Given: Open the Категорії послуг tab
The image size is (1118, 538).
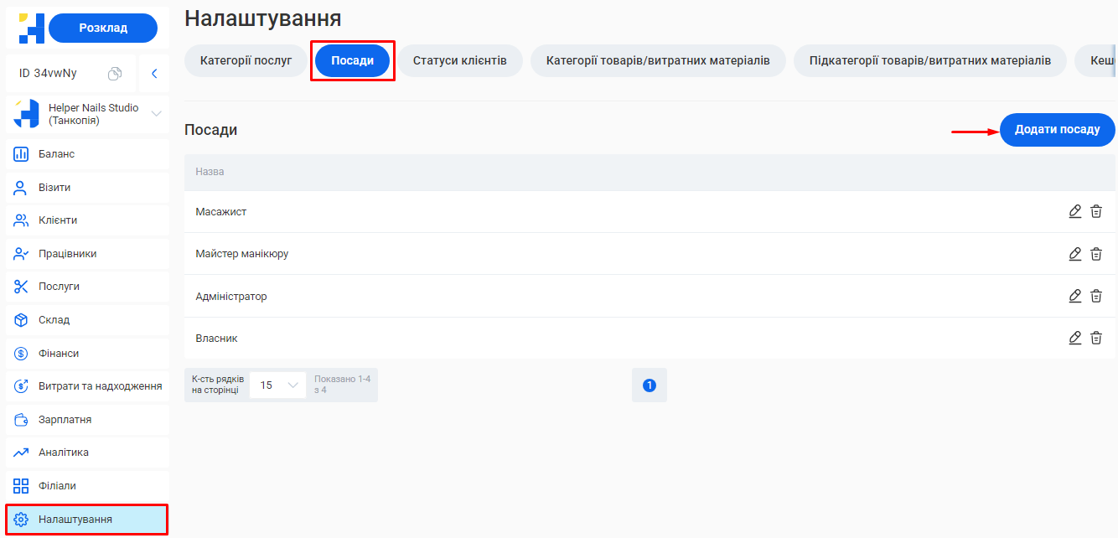Looking at the screenshot, I should pos(245,60).
